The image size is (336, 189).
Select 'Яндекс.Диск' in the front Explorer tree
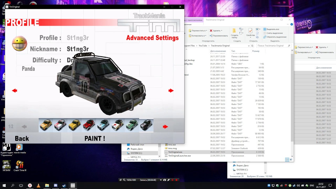pos(136,149)
